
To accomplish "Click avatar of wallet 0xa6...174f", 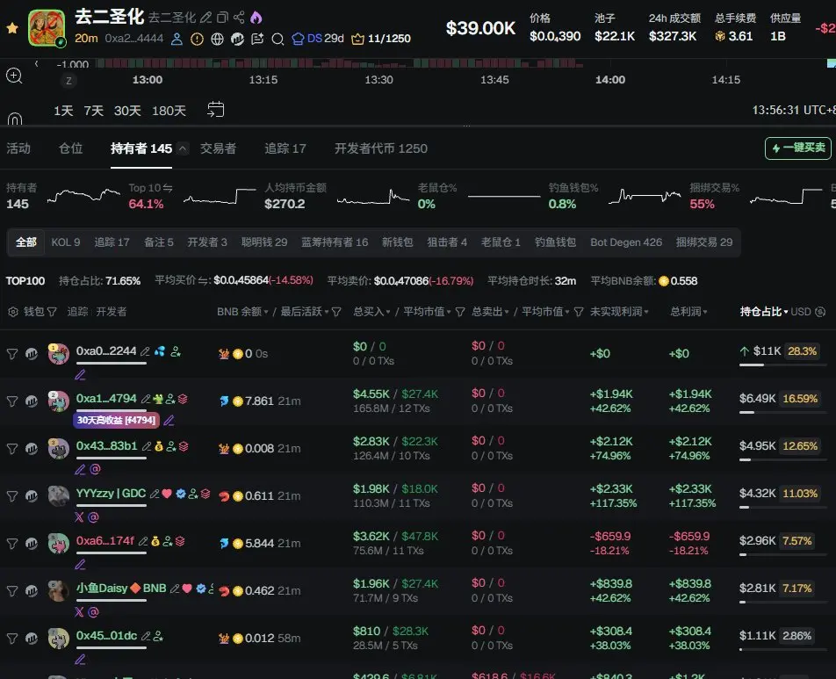I will click(x=58, y=544).
